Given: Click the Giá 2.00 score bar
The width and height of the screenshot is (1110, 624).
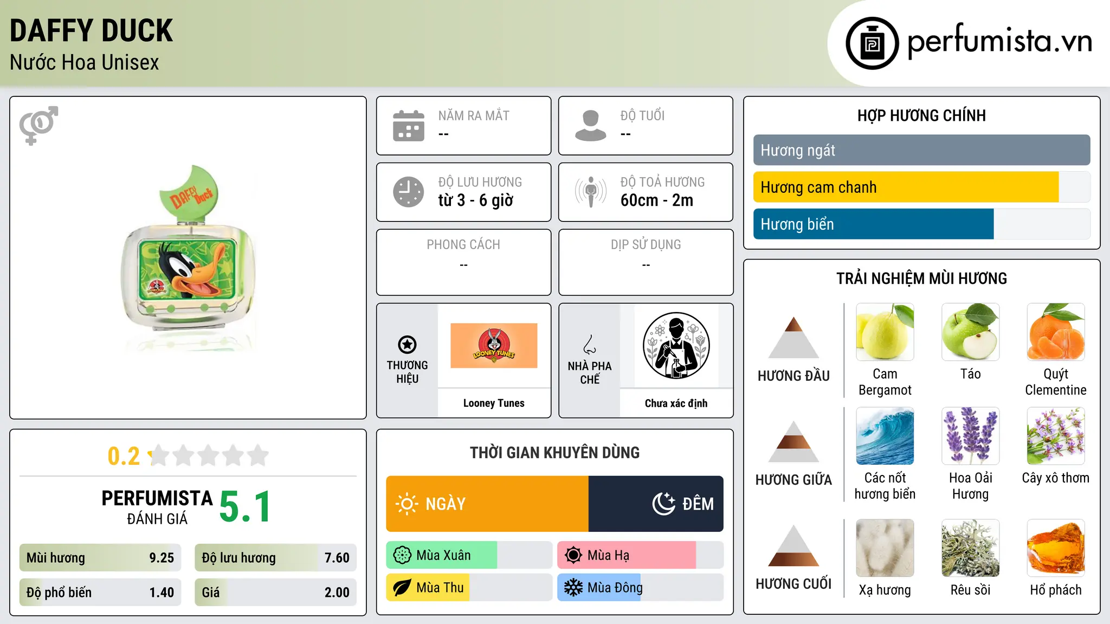Looking at the screenshot, I should [x=276, y=593].
